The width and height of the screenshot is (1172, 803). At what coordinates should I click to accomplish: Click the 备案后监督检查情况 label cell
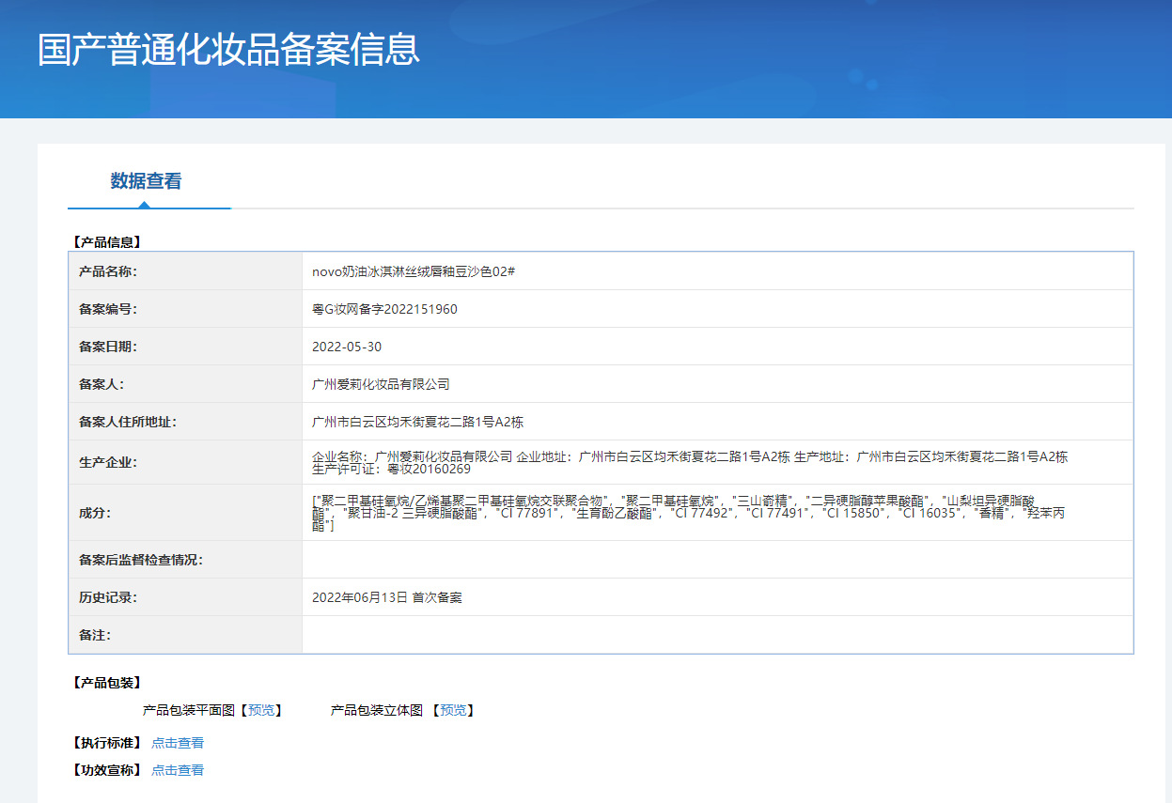[x=185, y=560]
